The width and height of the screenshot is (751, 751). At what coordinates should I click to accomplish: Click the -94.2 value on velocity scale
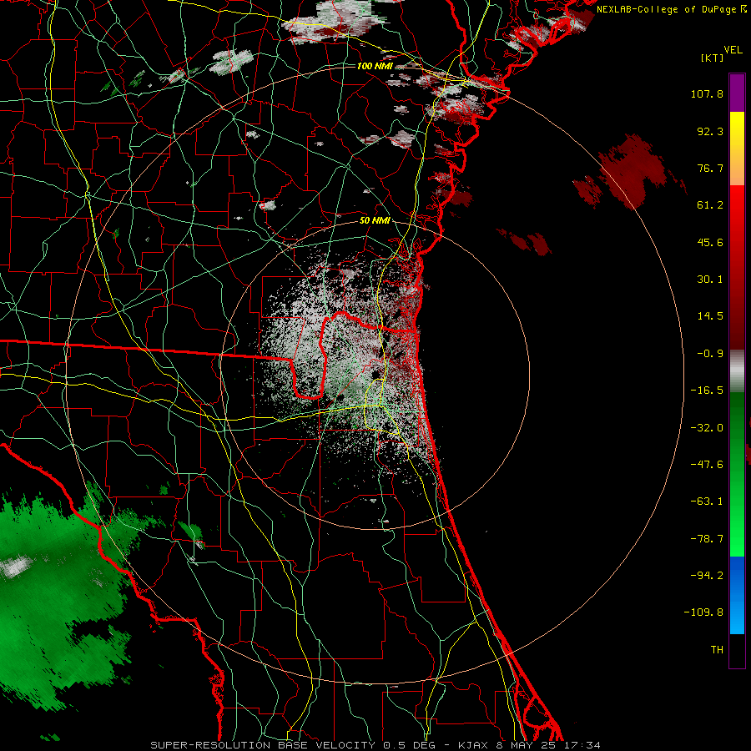coord(707,576)
